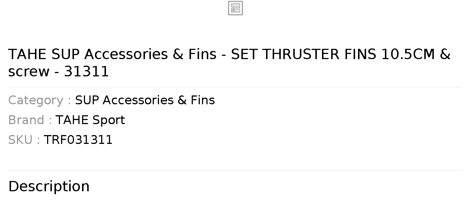Screen dimensions: 471x203
Task: Open the SUP Accessories & Fins category value
Action: pos(145,100)
